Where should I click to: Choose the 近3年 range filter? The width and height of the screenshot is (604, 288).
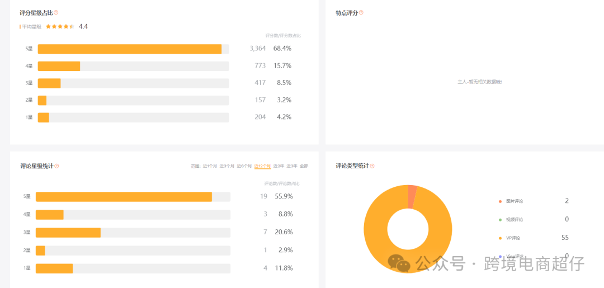pos(291,166)
